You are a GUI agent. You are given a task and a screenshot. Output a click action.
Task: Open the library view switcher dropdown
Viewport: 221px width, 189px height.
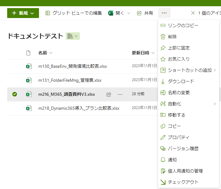tap(73, 36)
